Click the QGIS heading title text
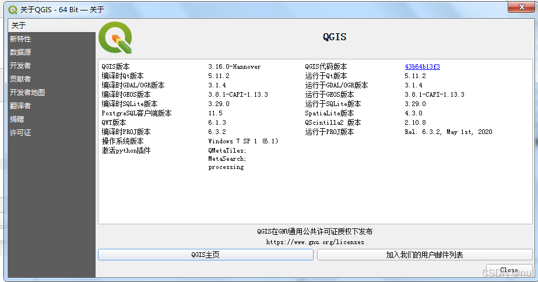Viewport: 538px width, 282px height. pyautogui.click(x=335, y=37)
